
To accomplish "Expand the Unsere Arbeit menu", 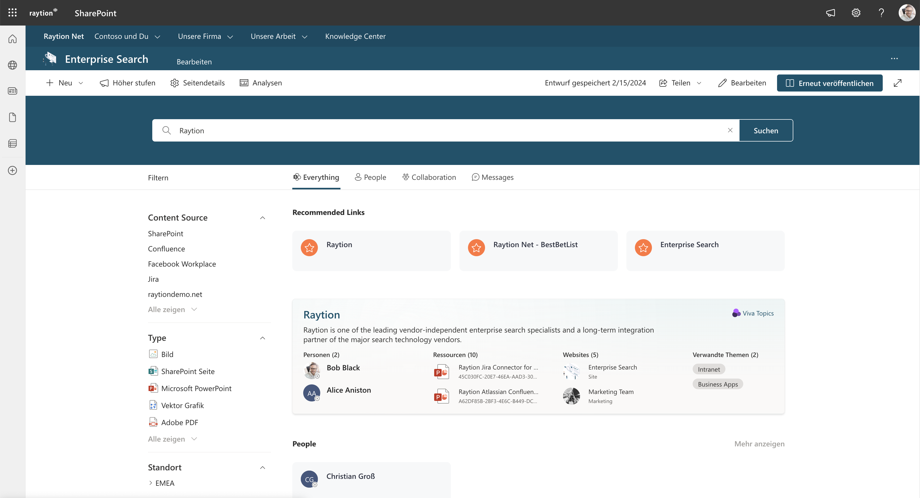I will tap(304, 37).
